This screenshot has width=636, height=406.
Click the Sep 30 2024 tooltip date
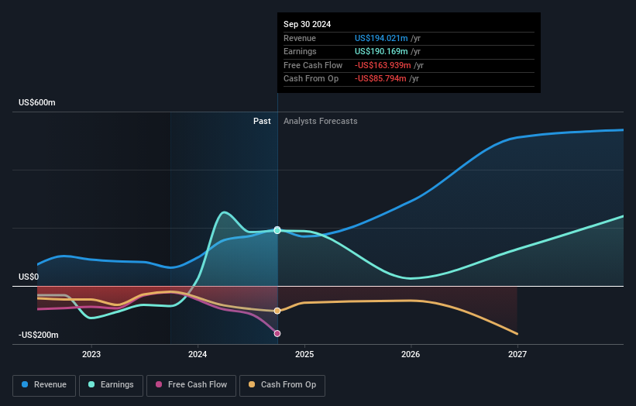307,24
